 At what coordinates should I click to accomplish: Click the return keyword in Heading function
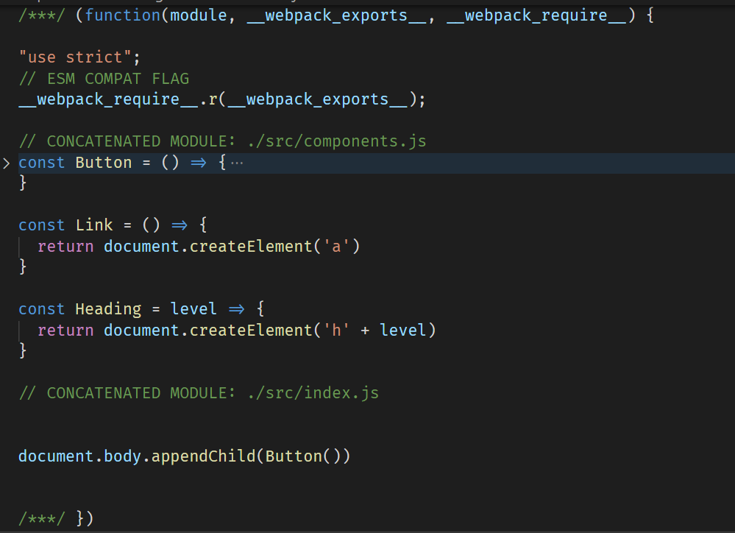click(x=65, y=331)
